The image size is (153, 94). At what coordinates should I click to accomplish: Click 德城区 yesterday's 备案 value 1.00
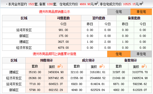[125, 42]
